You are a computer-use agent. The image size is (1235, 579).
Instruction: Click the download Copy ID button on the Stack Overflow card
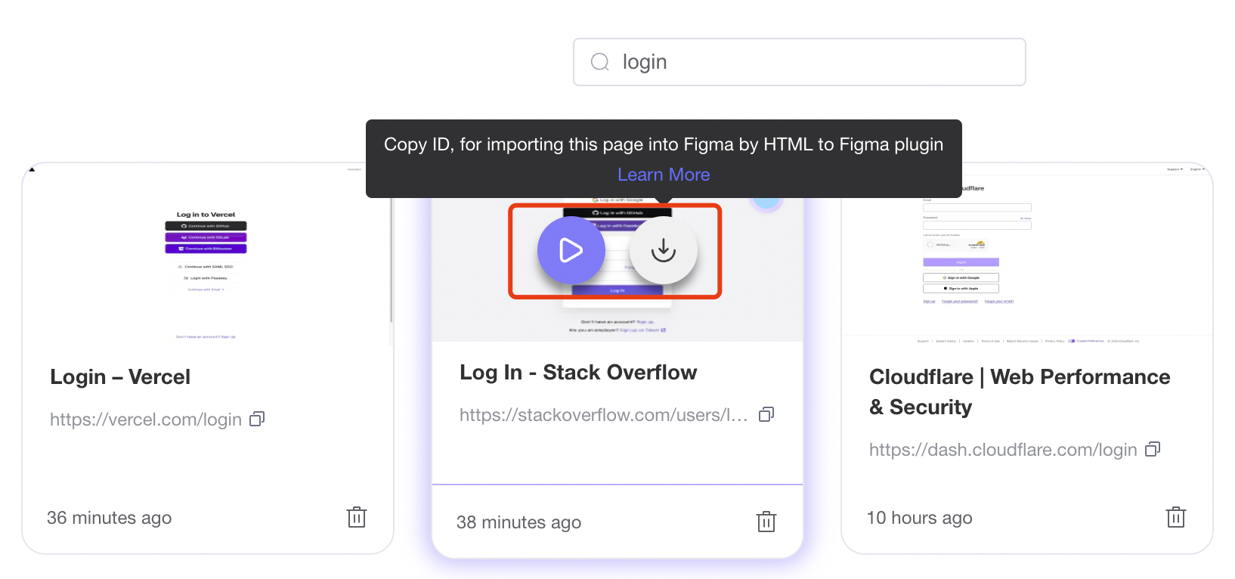coord(663,250)
